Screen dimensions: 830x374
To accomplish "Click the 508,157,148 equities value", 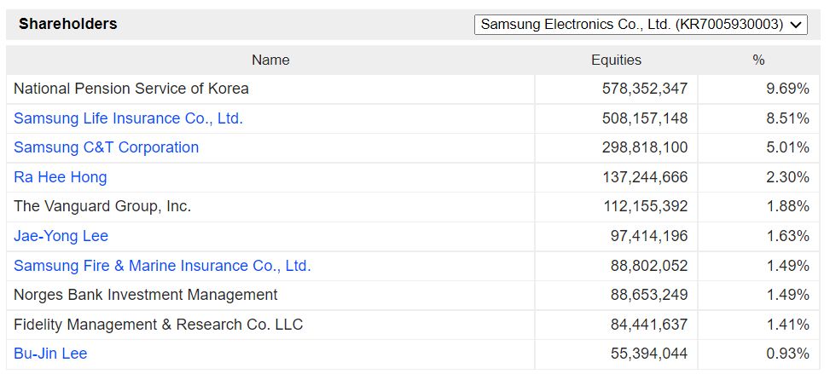I will point(643,118).
